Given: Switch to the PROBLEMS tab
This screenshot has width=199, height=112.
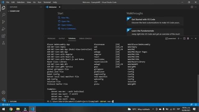Looking at the screenshot, I should (x=51, y=39).
